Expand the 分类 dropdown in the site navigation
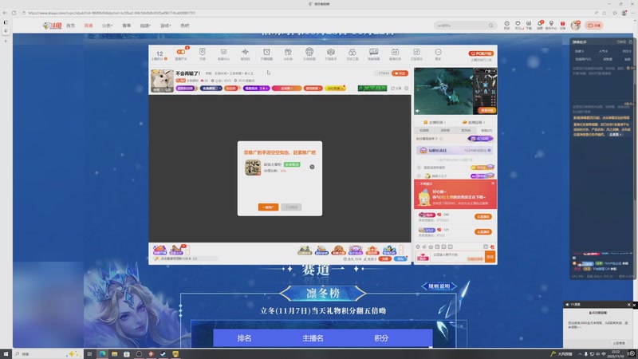The width and height of the screenshot is (638, 359). pos(107,26)
